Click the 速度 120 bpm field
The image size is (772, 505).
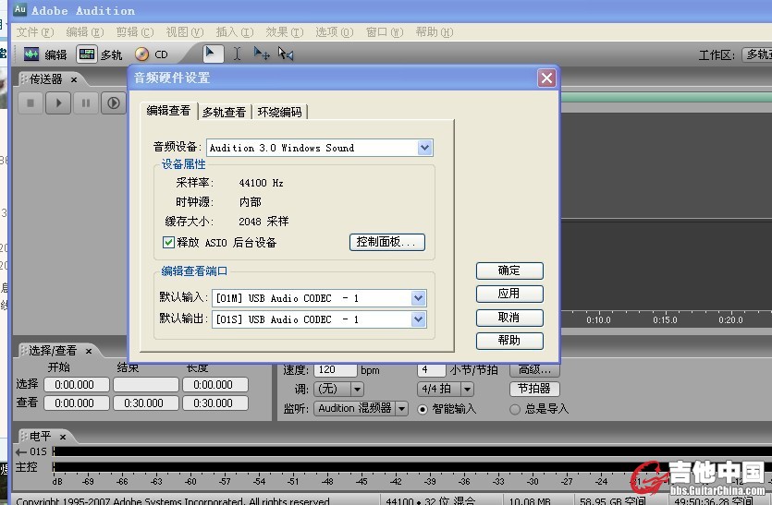pos(336,370)
